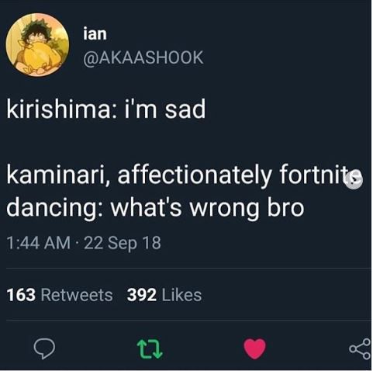View the list of 392 Likes

[164, 295]
